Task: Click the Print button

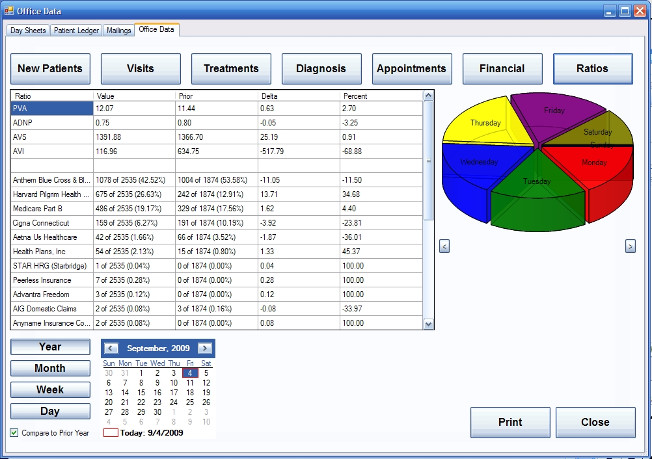Action: click(x=510, y=422)
